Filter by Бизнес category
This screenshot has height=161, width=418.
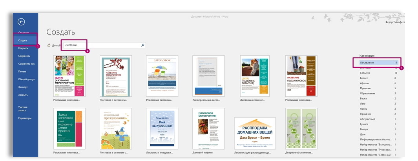point(365,78)
